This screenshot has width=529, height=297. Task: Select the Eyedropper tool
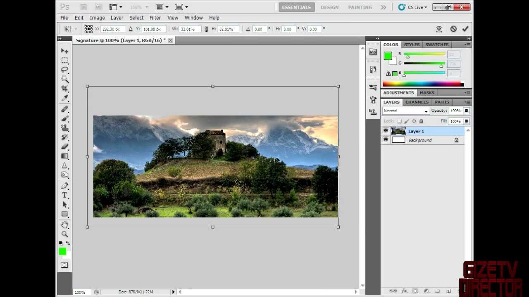coord(64,98)
